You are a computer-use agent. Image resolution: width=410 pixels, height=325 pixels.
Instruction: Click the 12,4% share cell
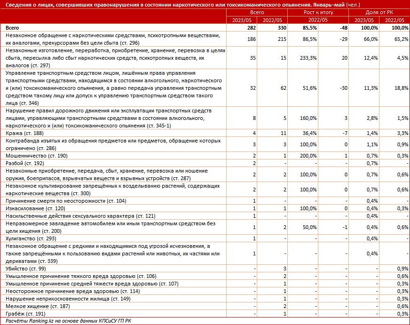(x=371, y=58)
